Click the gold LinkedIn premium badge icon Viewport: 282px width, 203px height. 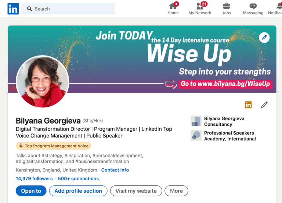[x=248, y=105]
